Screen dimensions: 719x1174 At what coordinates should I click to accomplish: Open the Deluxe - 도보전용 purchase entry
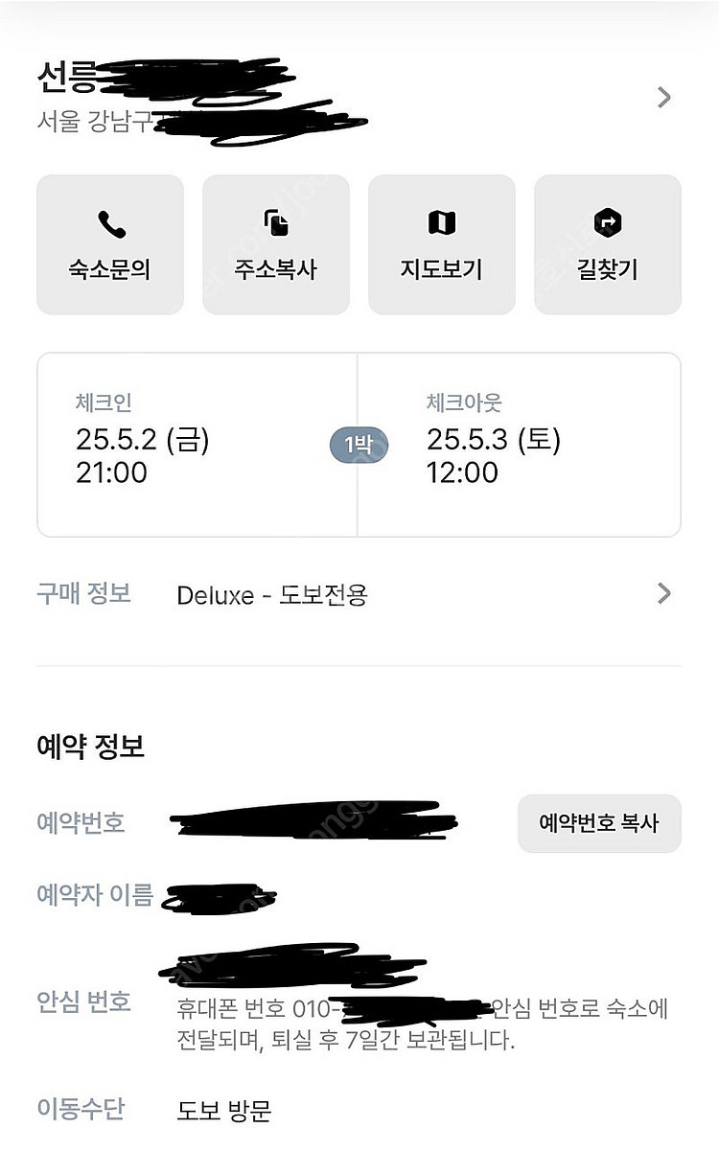tap(272, 595)
